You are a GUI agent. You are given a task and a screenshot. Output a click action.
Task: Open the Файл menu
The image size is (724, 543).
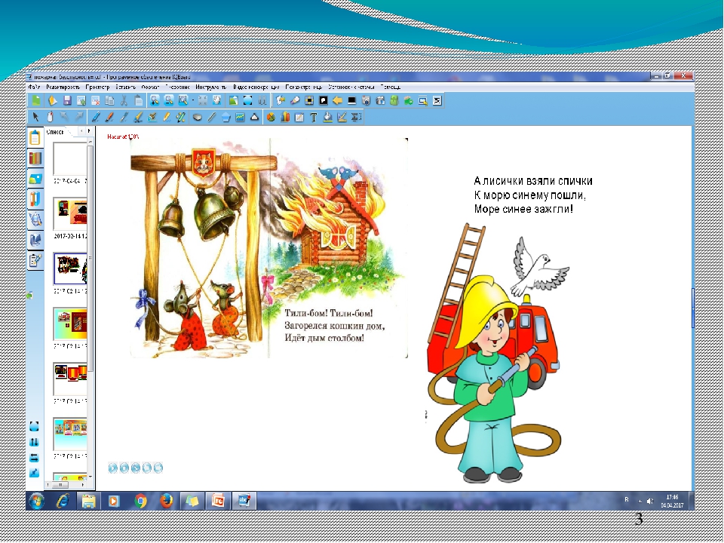pyautogui.click(x=34, y=87)
